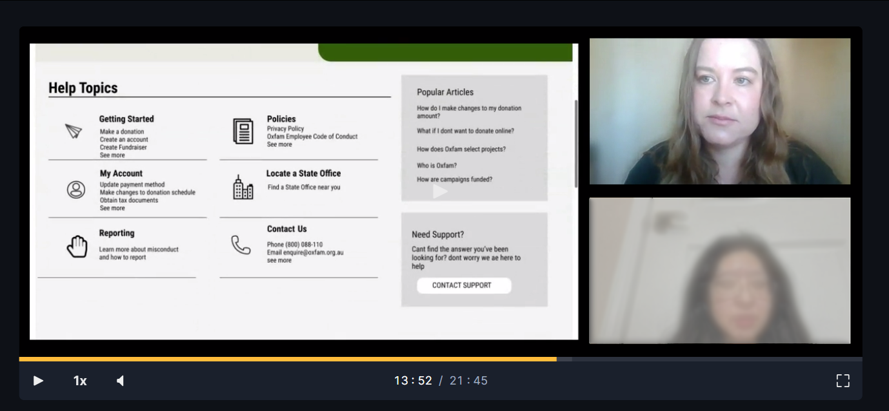Click 'Update payment method' link
889x411 pixels.
pyautogui.click(x=132, y=185)
